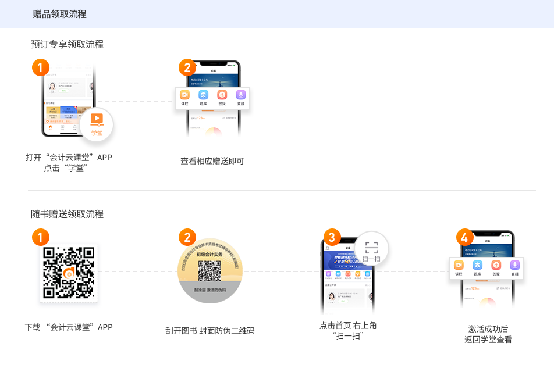Open 课程 icon in the 预订专享 flow
This screenshot has width=554, height=368.
tap(185, 95)
